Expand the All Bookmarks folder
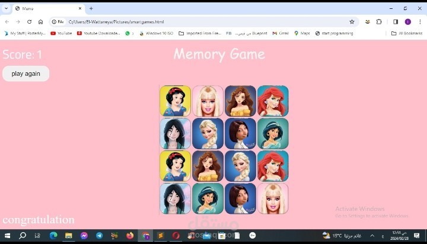The width and height of the screenshot is (427, 244). click(407, 33)
